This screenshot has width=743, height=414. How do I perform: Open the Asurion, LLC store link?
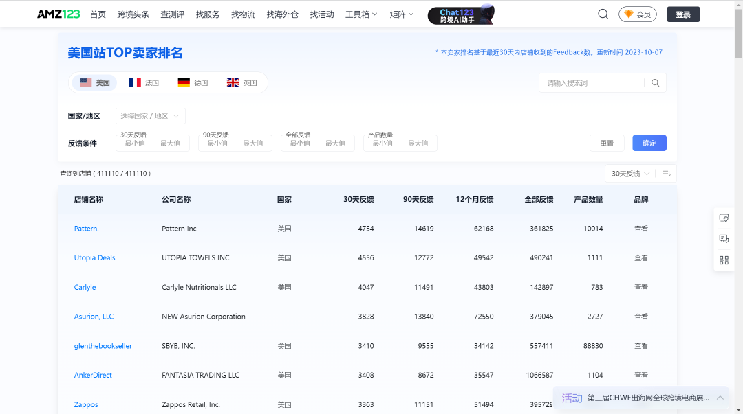(94, 317)
